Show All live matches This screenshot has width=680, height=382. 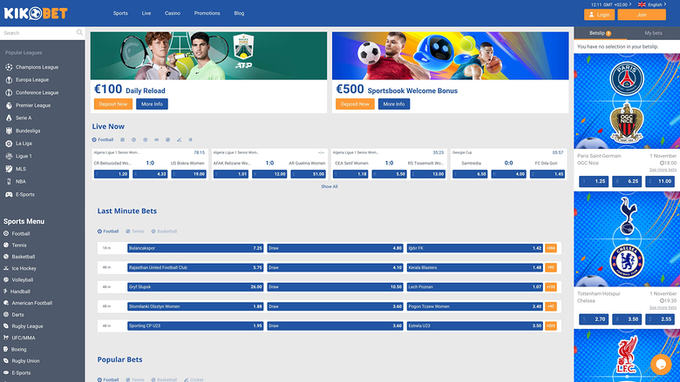tap(330, 186)
